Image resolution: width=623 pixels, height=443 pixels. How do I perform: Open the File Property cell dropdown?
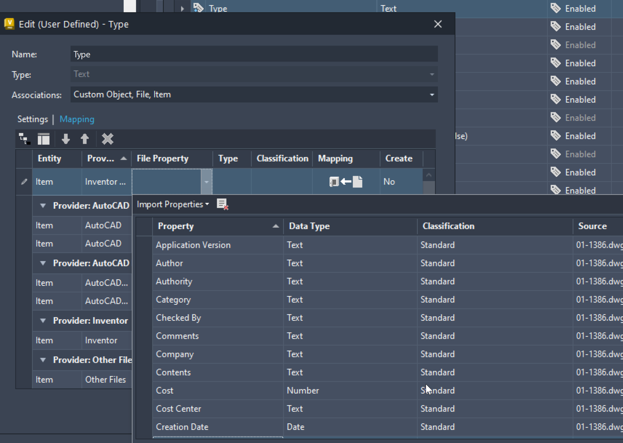206,182
